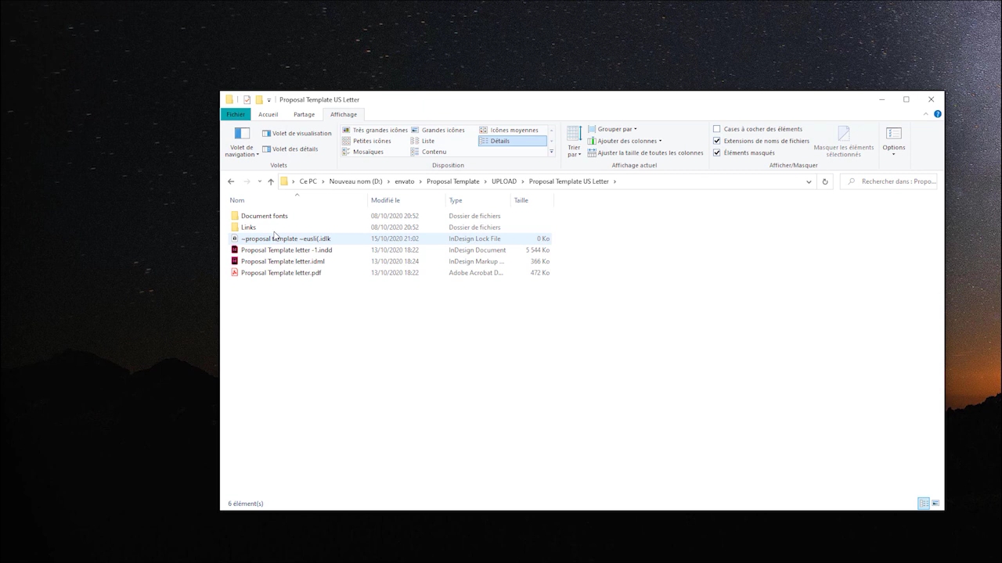Click Ajuster la taille de toutes les colonnes
The height and width of the screenshot is (563, 1002).
645,152
